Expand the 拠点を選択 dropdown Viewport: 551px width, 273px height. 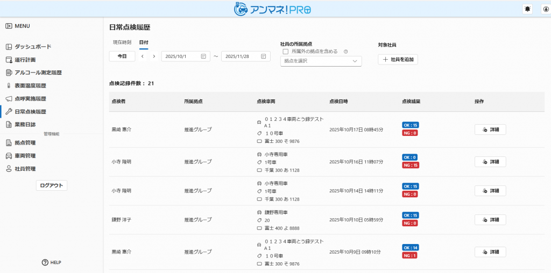pyautogui.click(x=321, y=61)
